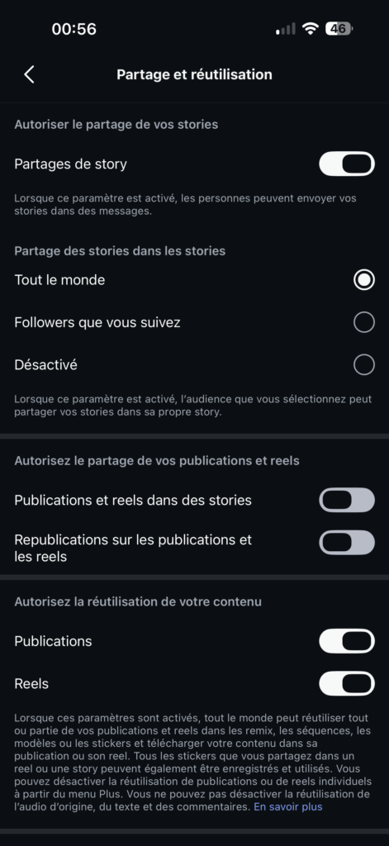Tap the cellular signal bars icon
This screenshot has width=389, height=846.
click(x=286, y=29)
